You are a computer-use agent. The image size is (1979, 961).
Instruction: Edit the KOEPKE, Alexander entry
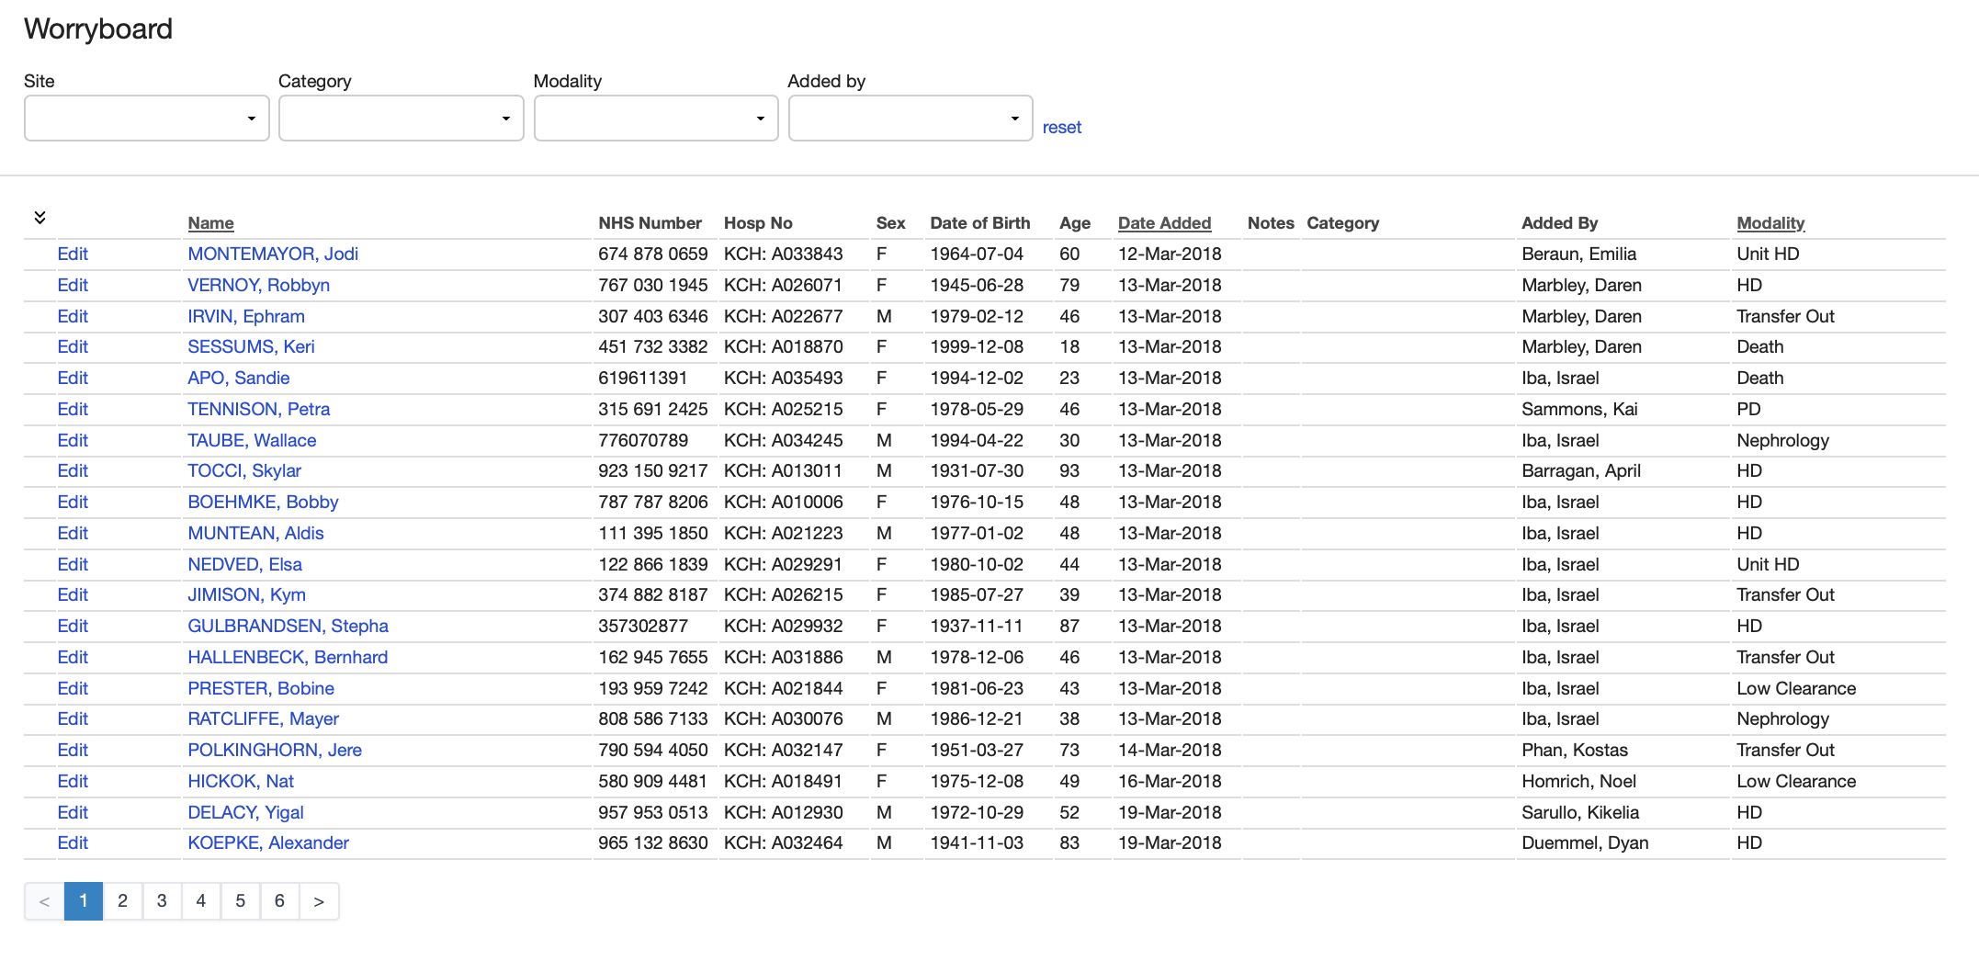[x=73, y=843]
